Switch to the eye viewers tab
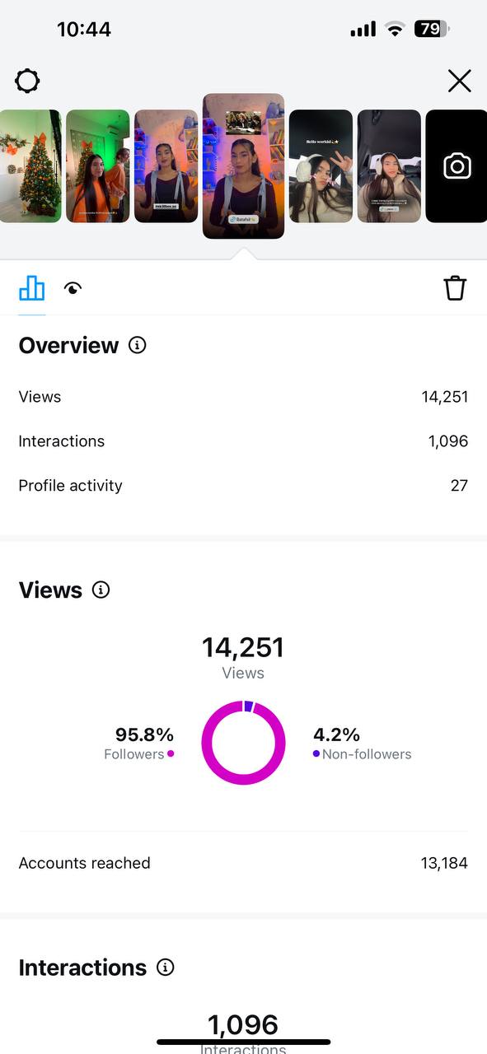This screenshot has width=487, height=1054. pos(73,288)
